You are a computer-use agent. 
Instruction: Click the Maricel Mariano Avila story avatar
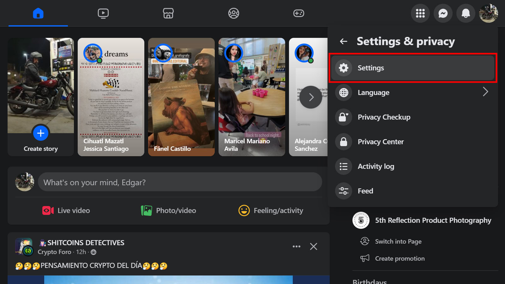coord(234,53)
